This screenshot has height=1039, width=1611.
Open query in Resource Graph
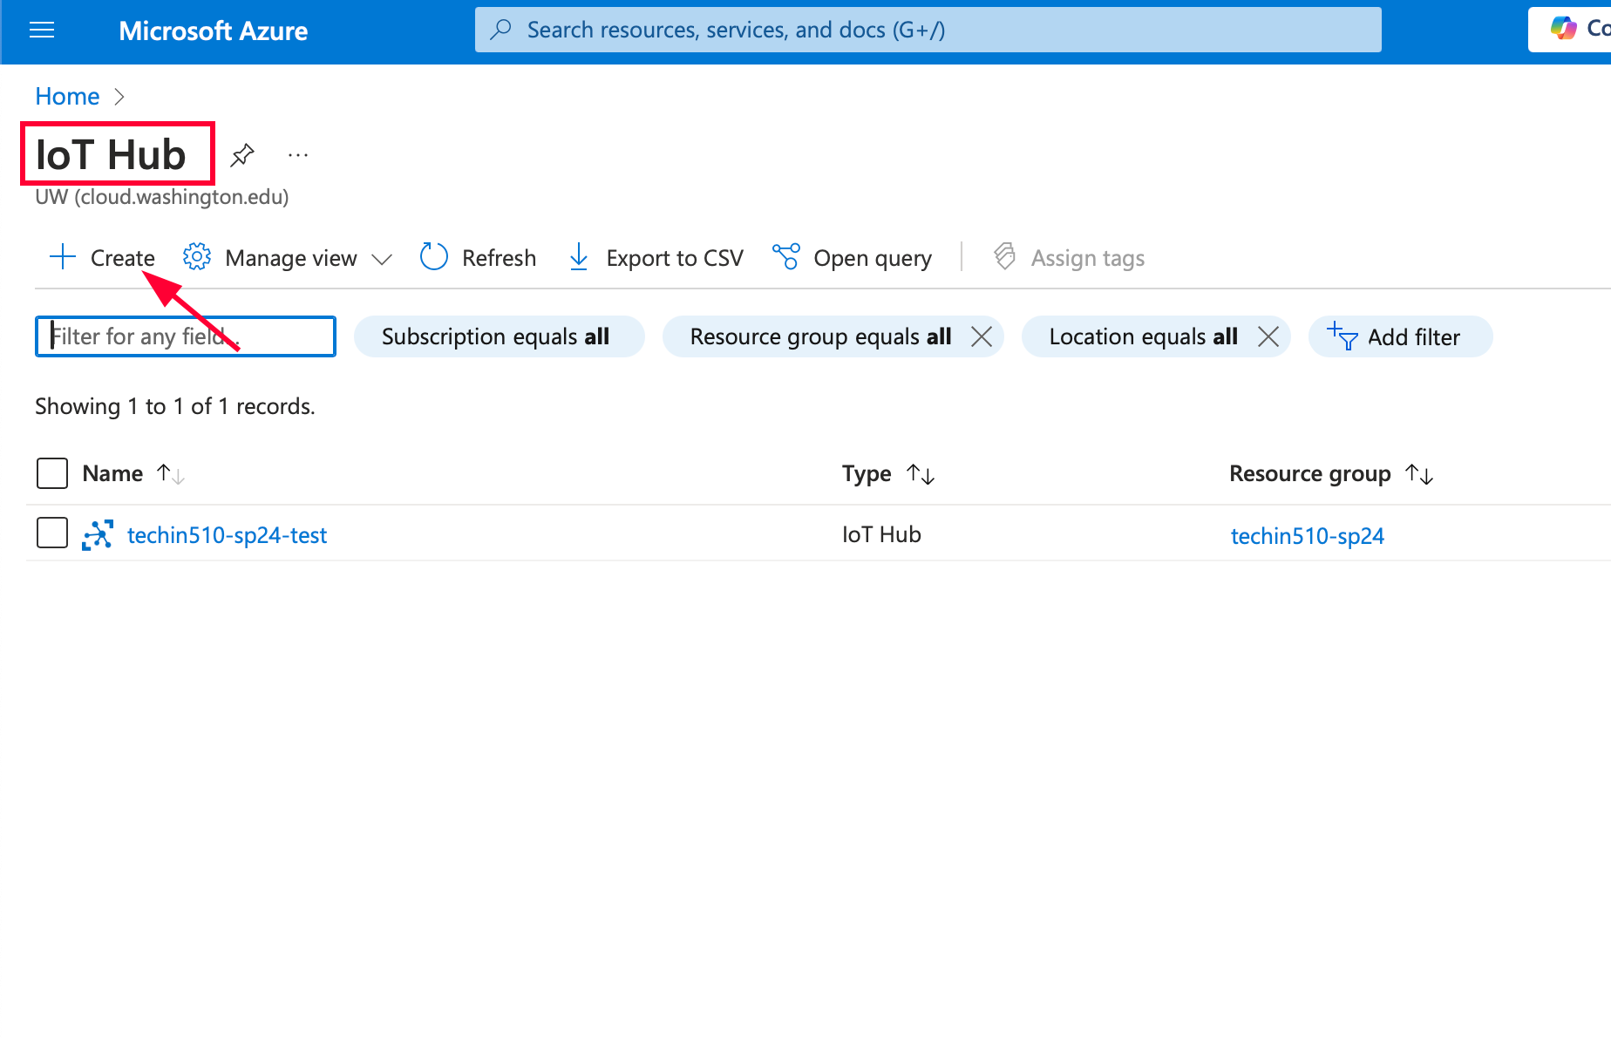pos(852,257)
